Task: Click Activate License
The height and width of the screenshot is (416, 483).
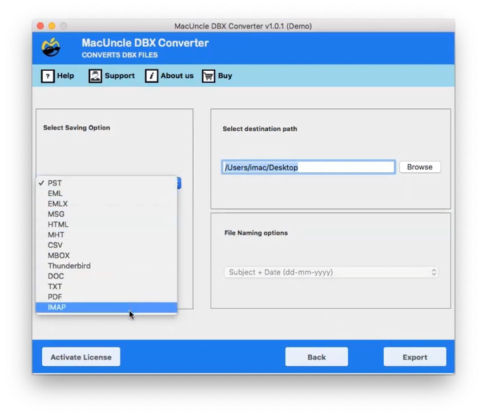Action: coord(80,357)
